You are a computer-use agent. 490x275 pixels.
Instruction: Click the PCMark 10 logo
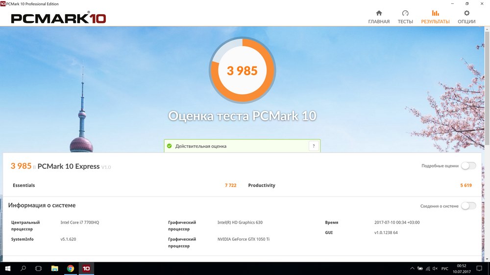(58, 18)
